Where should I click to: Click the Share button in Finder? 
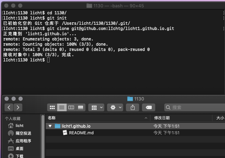(133, 107)
